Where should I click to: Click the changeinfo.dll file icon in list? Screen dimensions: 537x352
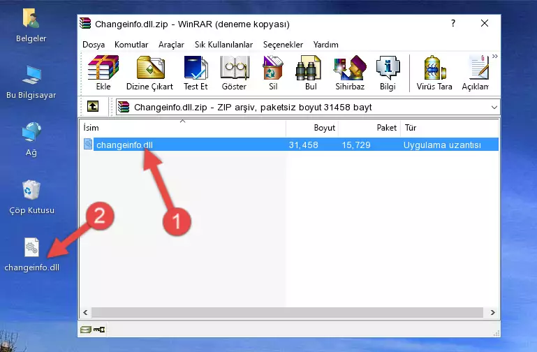88,144
